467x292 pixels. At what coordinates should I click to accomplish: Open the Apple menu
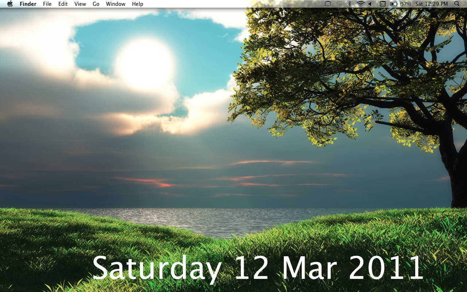pyautogui.click(x=10, y=4)
